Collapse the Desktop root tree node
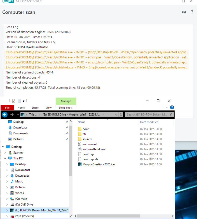This screenshot has width=197, height=219. coord(3,147)
